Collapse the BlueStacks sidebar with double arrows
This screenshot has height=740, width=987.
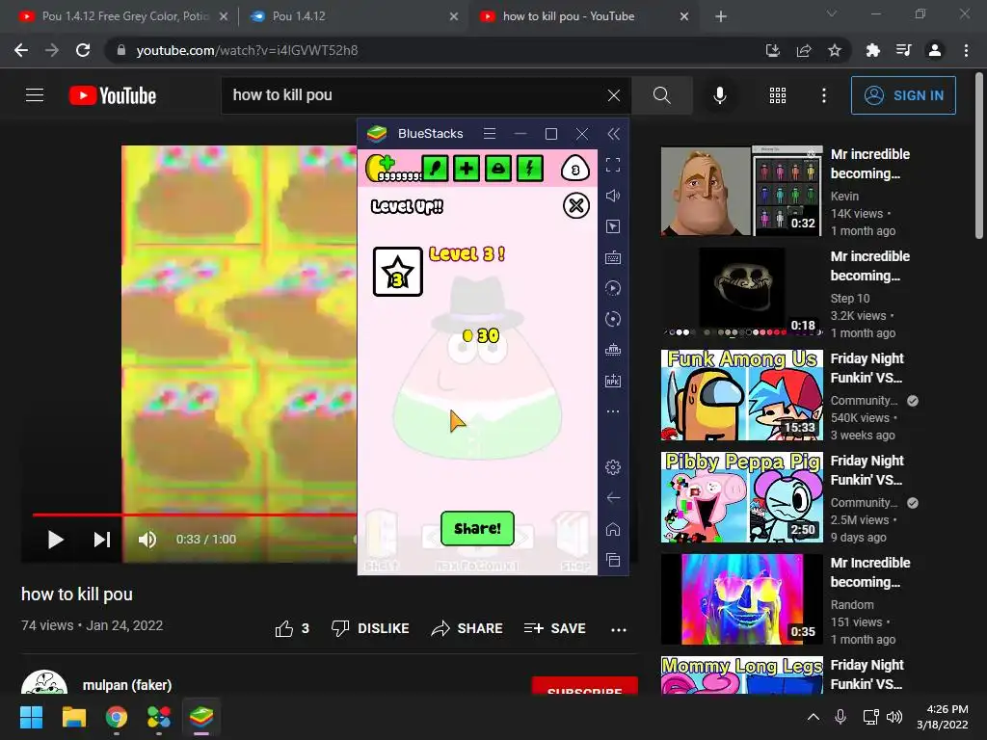613,133
